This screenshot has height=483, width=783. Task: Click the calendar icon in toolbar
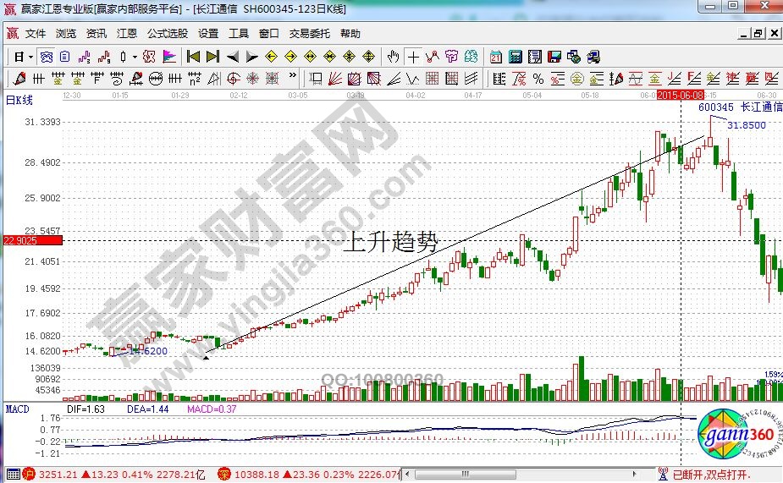[494, 57]
